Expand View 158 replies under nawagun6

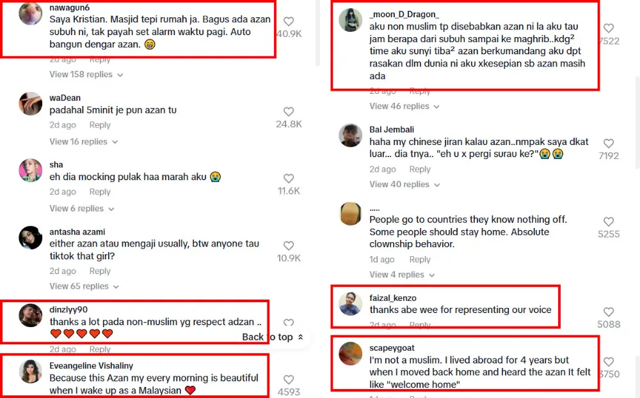[x=86, y=75]
